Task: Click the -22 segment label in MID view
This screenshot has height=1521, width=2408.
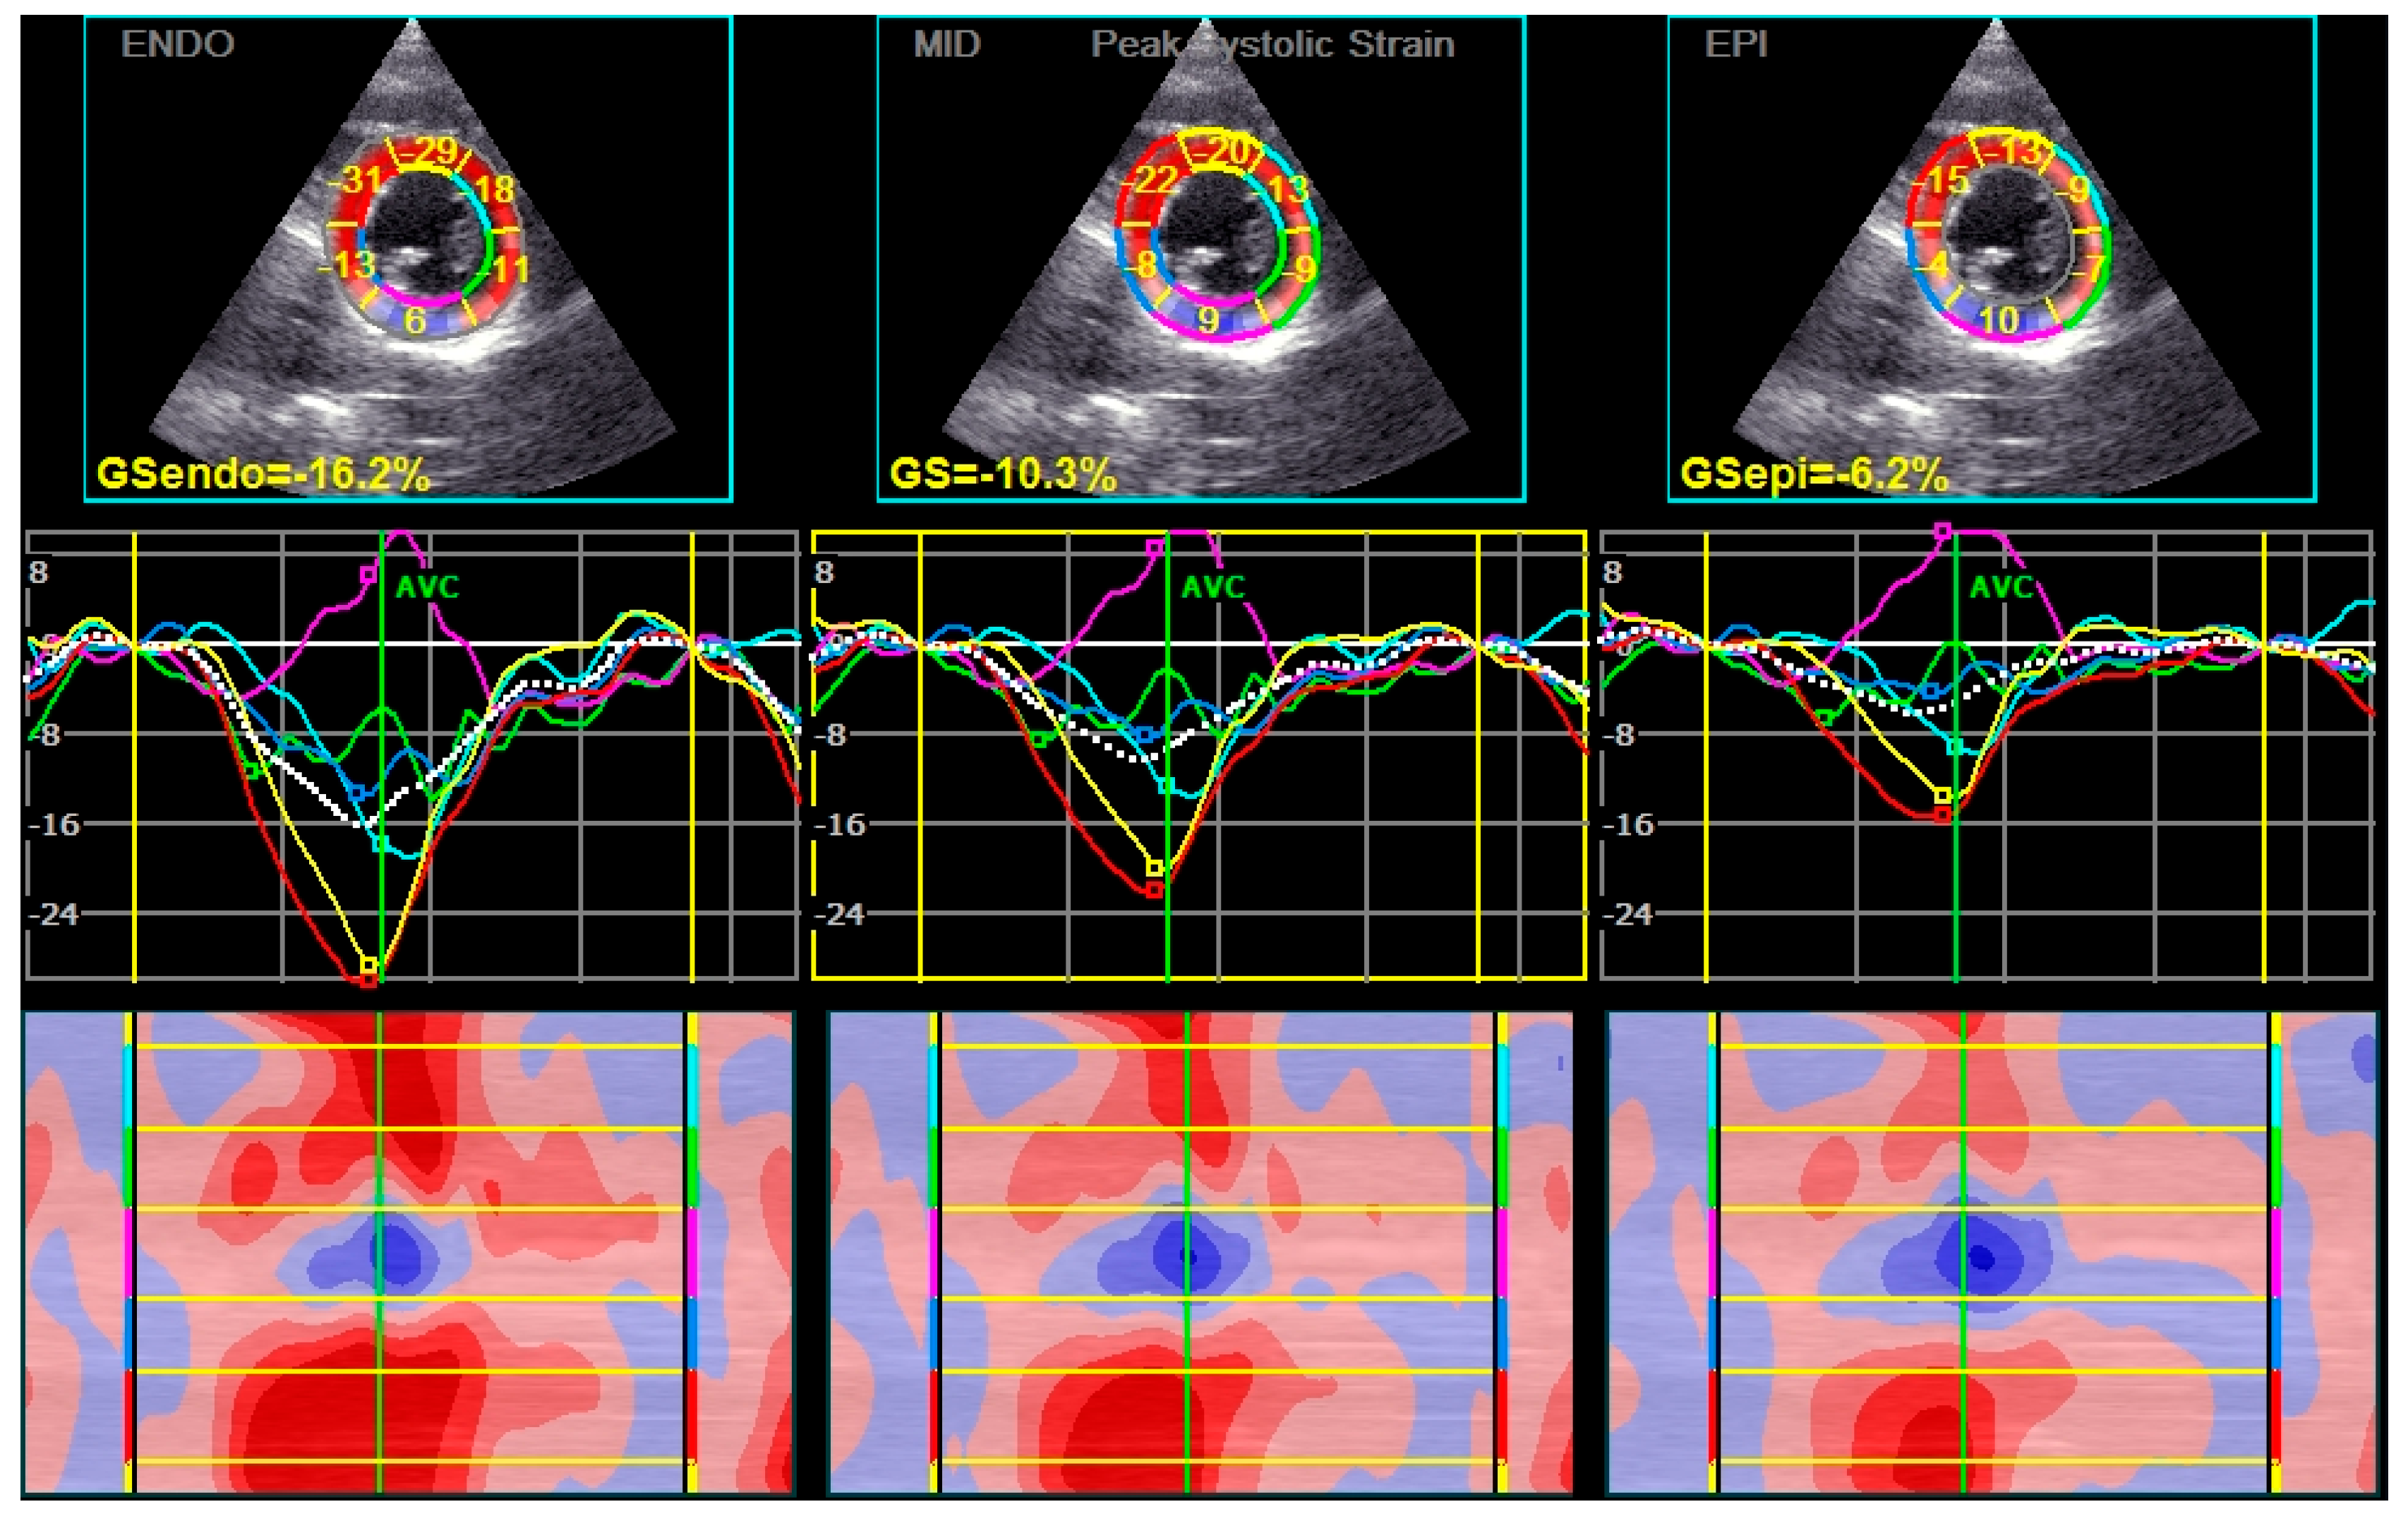Action: point(1151,181)
